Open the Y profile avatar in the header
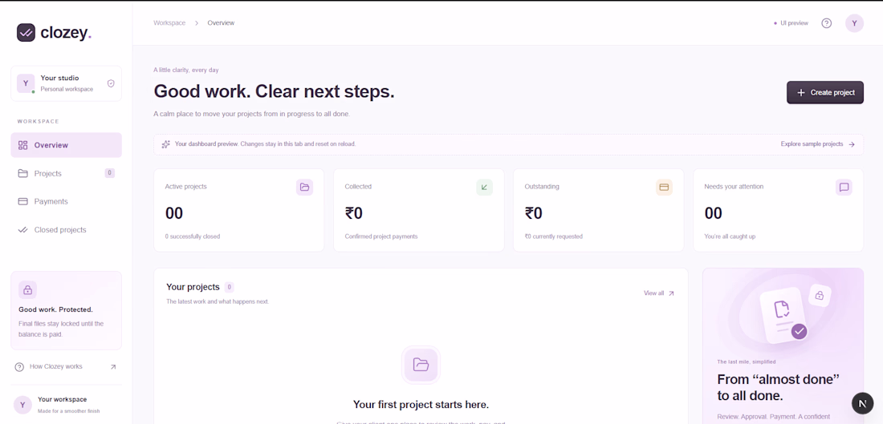 pos(854,23)
